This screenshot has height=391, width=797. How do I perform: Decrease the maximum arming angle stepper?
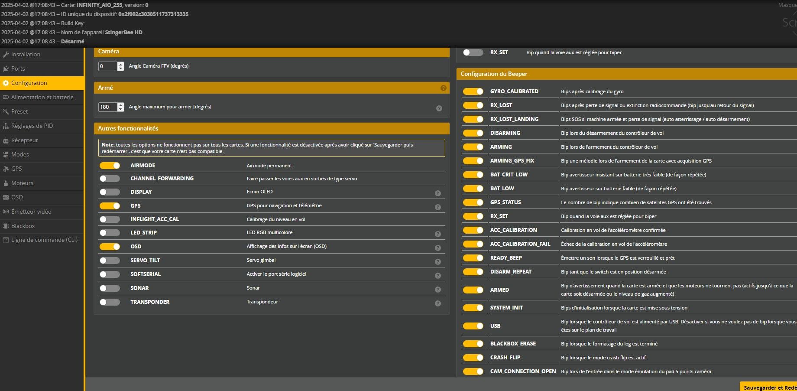(121, 109)
